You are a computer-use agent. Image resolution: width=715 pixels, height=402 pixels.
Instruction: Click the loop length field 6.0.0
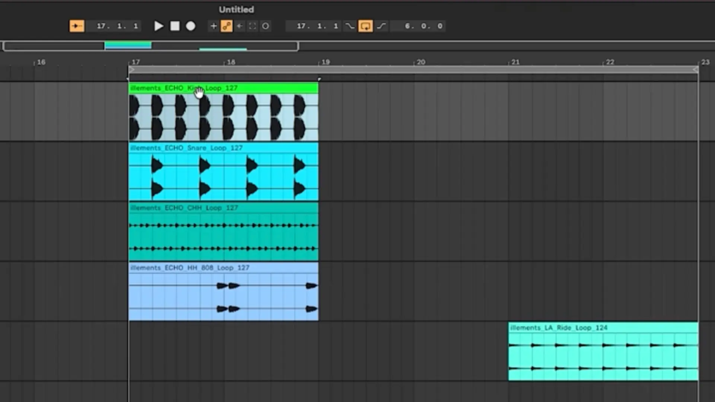[418, 26]
